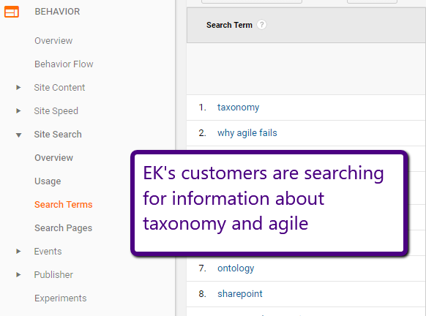Collapse the Site Search section
Viewport: 426px width, 316px height.
pyautogui.click(x=18, y=135)
